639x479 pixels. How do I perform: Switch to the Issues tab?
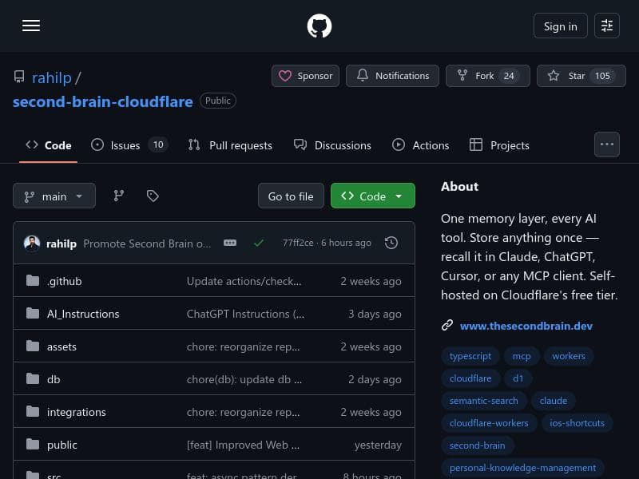coord(129,145)
